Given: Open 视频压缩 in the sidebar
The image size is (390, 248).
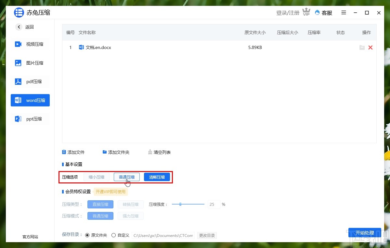Looking at the screenshot, I should (x=30, y=44).
